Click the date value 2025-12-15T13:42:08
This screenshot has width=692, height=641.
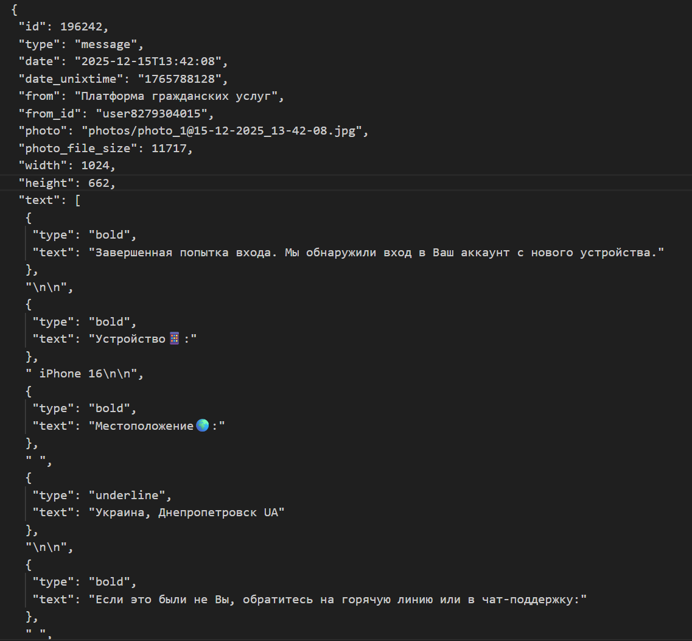click(151, 61)
